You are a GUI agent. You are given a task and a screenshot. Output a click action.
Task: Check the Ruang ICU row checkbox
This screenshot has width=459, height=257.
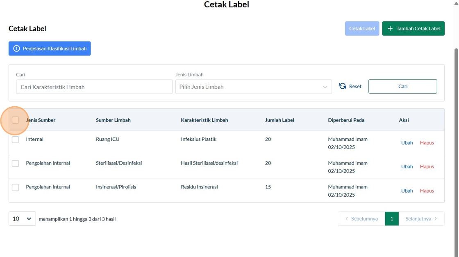coord(16,140)
